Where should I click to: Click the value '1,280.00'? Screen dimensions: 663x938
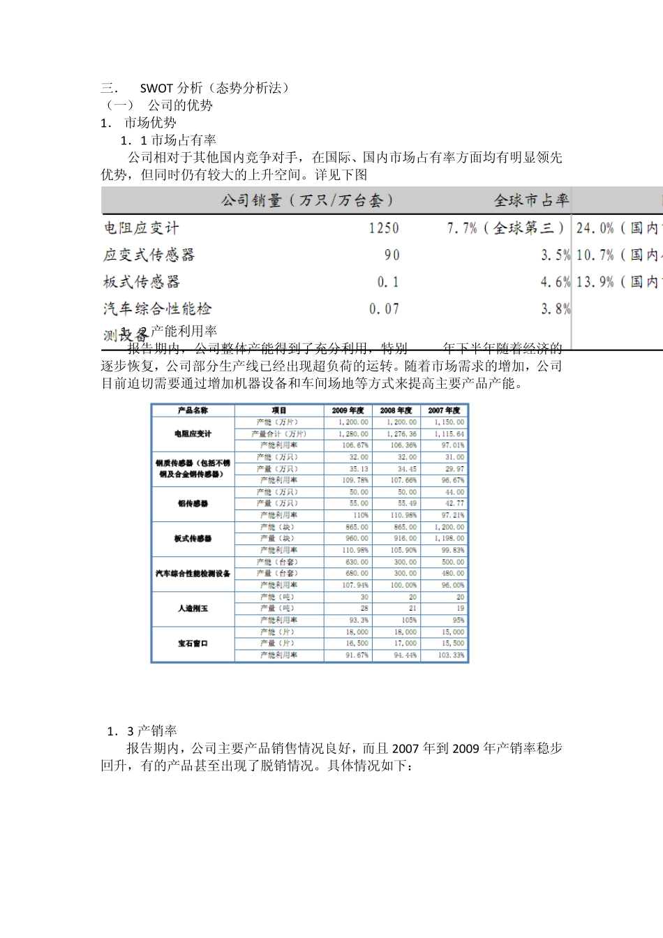click(354, 434)
